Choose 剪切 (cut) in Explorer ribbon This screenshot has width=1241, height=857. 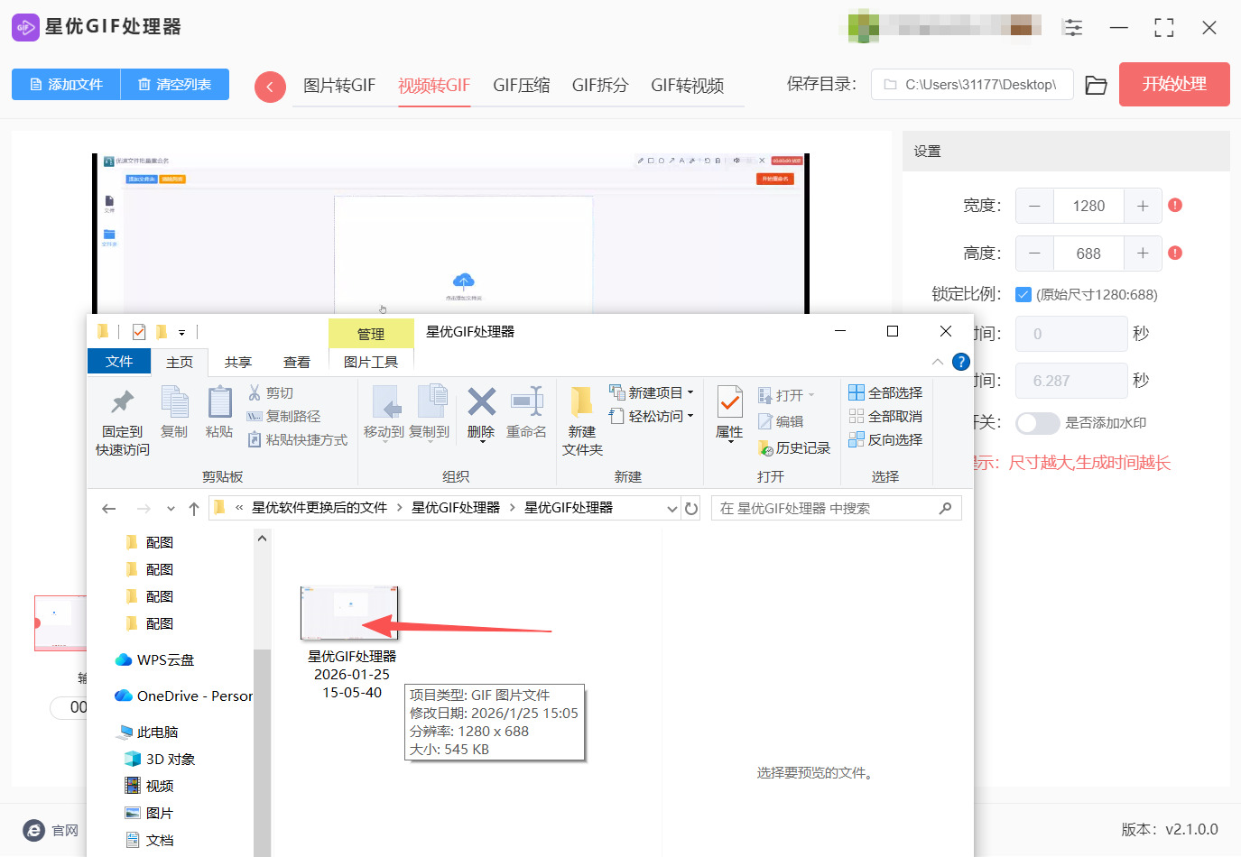(271, 393)
